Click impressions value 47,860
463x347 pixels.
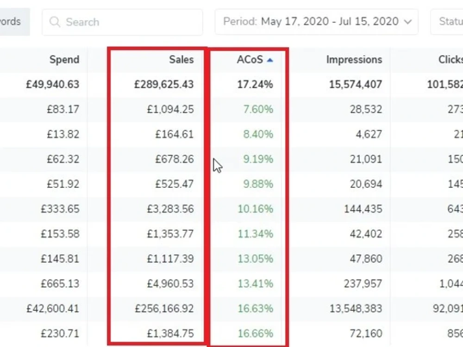click(366, 259)
